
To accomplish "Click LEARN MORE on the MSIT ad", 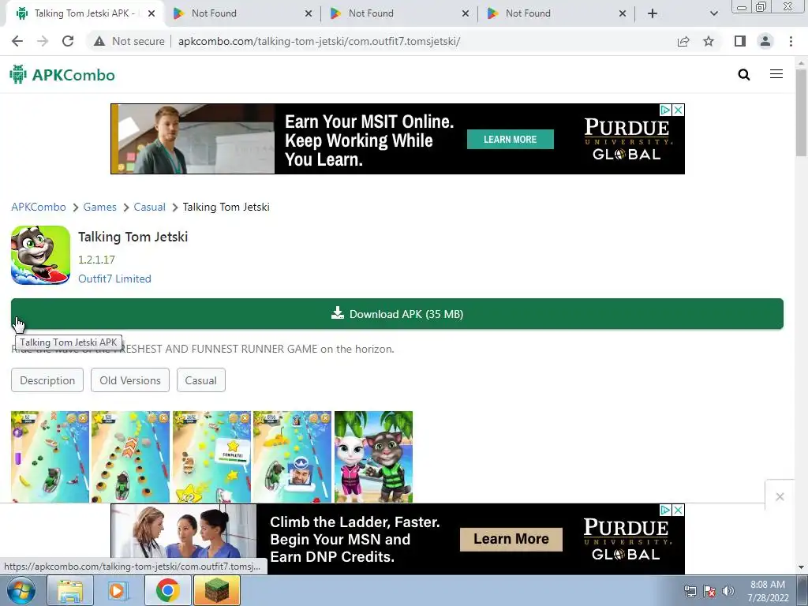I will (511, 139).
